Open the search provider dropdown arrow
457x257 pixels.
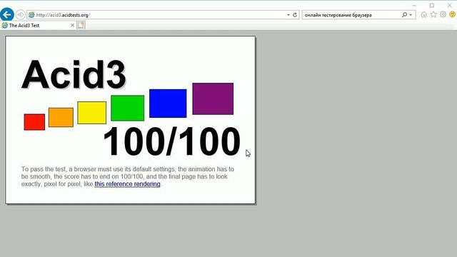tap(411, 15)
